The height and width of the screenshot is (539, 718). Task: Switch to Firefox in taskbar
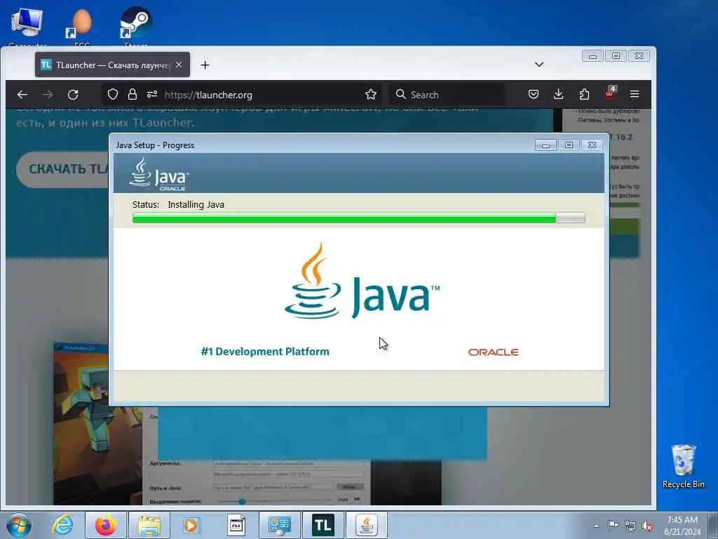(x=105, y=525)
